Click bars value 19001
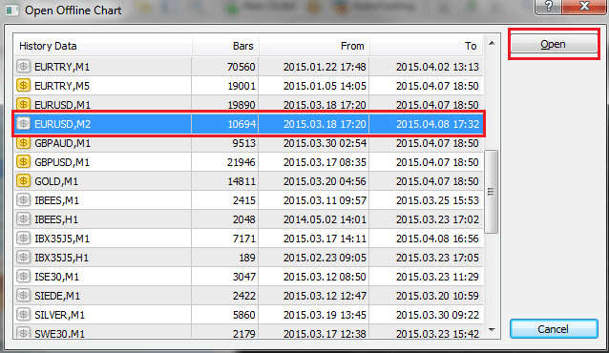 (241, 86)
